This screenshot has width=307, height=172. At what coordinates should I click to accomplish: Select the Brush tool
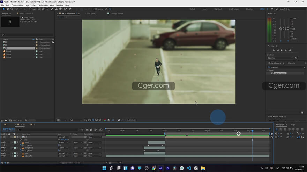(52, 9)
